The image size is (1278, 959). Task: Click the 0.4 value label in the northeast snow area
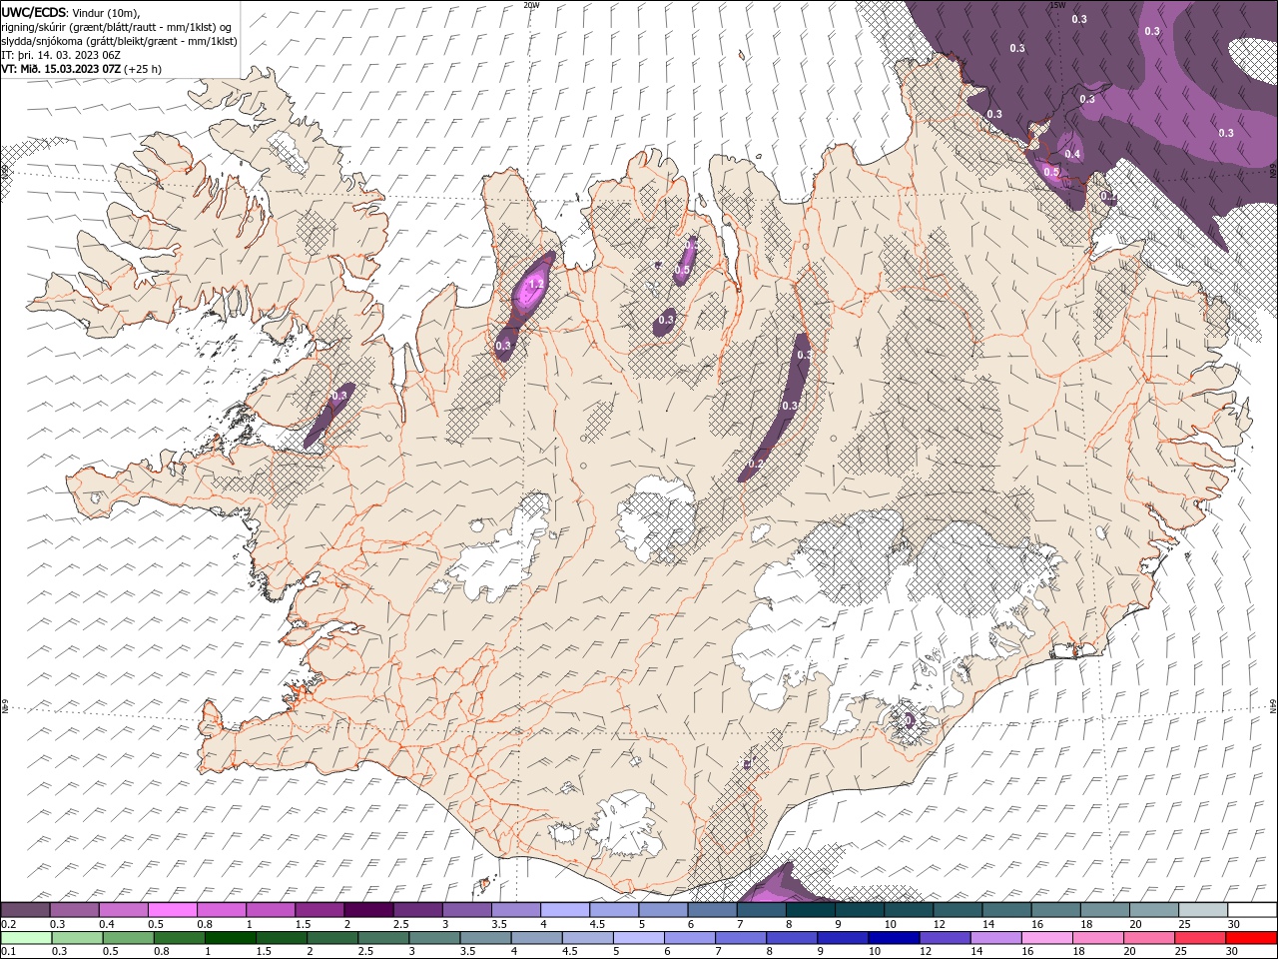tap(1072, 154)
